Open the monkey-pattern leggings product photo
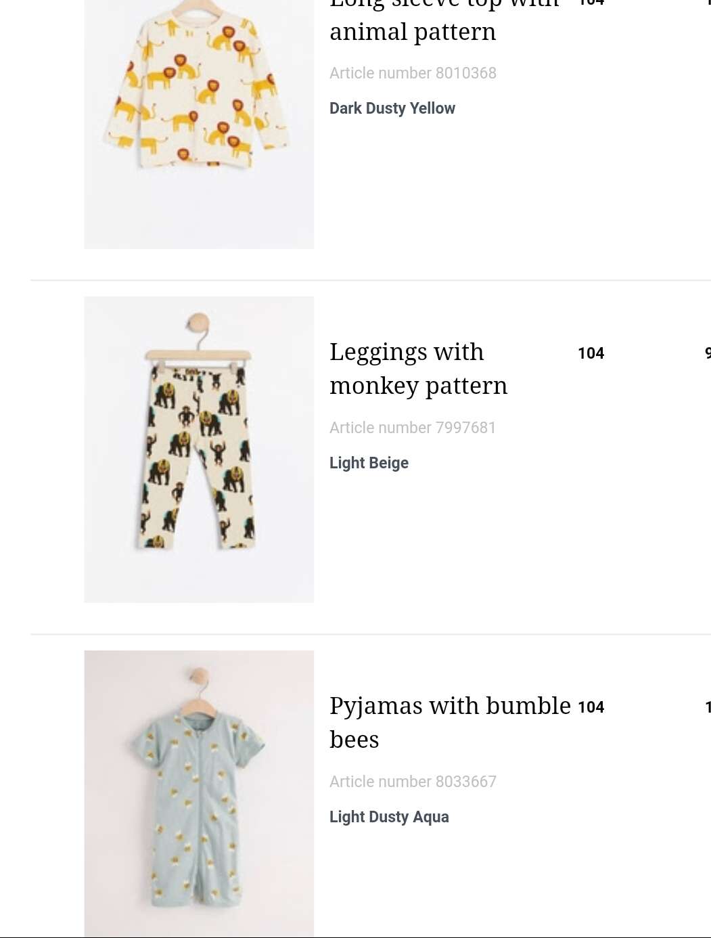711x938 pixels. (x=199, y=449)
